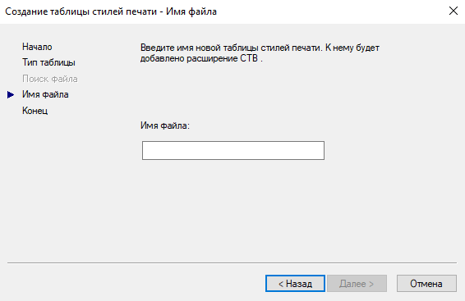Click the Имя файла: field label
465x301 pixels.
[165, 125]
